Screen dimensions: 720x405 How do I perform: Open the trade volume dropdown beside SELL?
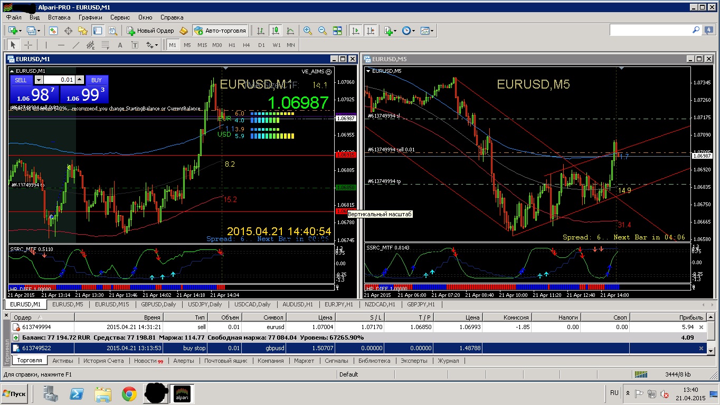(x=39, y=80)
